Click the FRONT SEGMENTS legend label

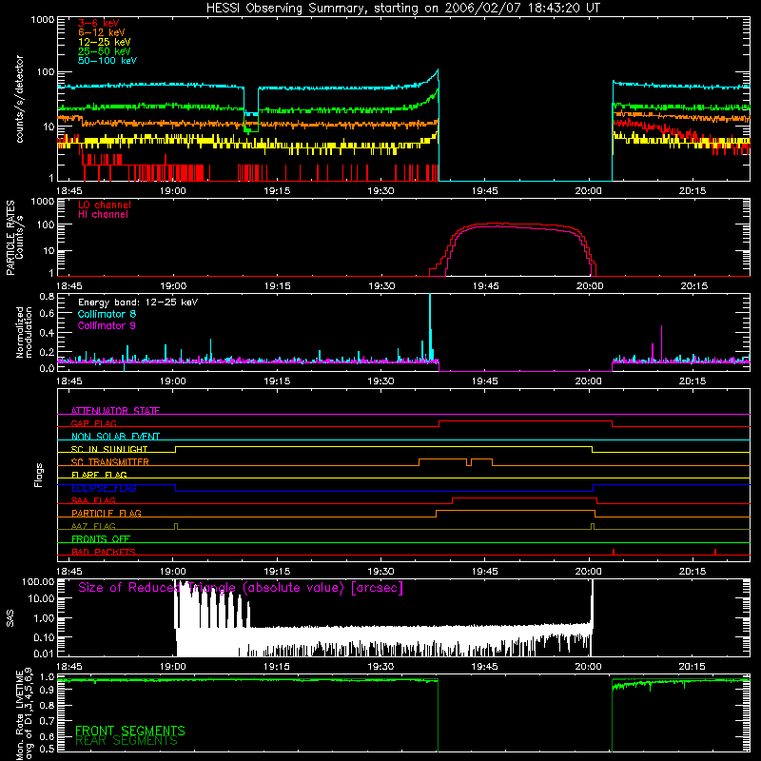(x=130, y=731)
